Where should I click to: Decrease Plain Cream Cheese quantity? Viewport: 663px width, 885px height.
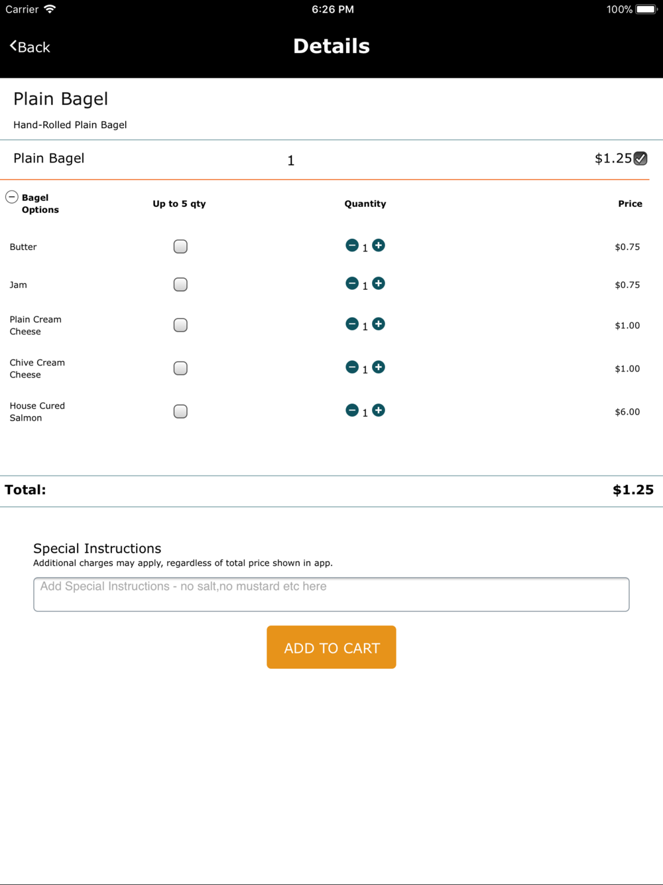coord(352,324)
